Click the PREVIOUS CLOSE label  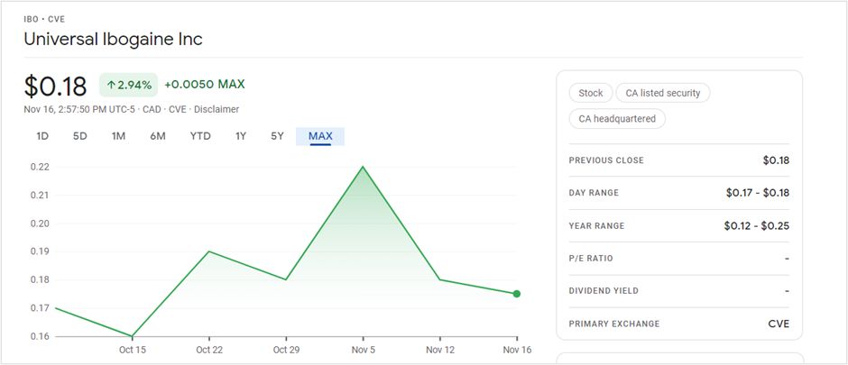pos(606,160)
